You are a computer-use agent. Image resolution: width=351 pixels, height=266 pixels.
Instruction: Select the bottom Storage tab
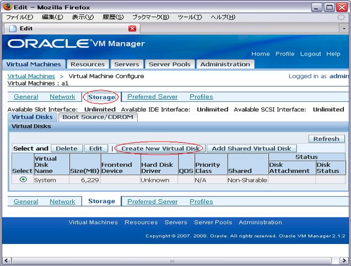101,201
